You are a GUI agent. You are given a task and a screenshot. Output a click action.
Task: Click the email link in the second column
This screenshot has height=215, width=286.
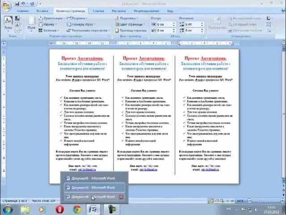pyautogui.click(x=148, y=170)
